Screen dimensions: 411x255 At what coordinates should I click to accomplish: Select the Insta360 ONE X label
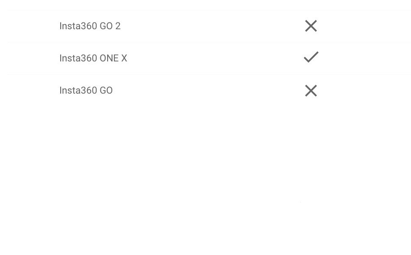[x=93, y=58]
